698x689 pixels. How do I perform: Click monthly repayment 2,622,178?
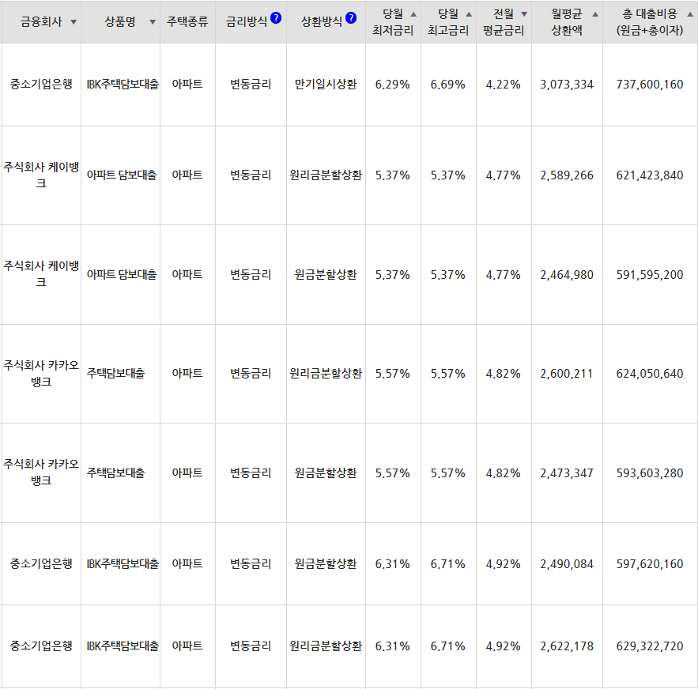click(x=567, y=646)
